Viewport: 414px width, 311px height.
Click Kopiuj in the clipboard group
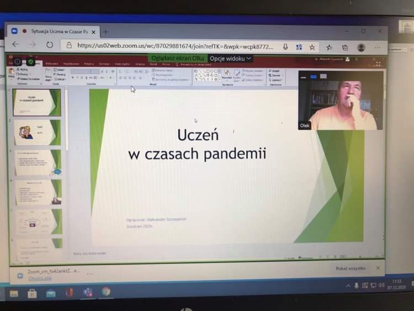[x=23, y=74]
